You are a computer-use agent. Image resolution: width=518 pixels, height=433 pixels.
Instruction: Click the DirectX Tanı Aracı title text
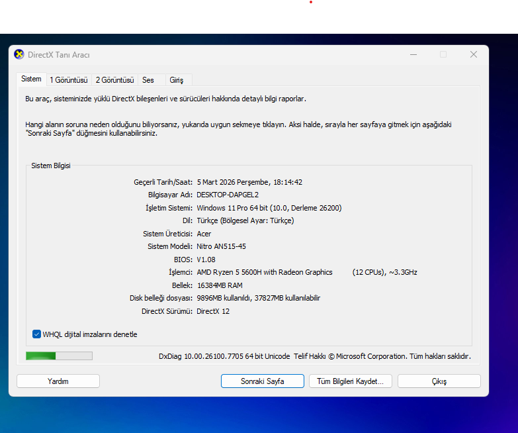pos(59,55)
